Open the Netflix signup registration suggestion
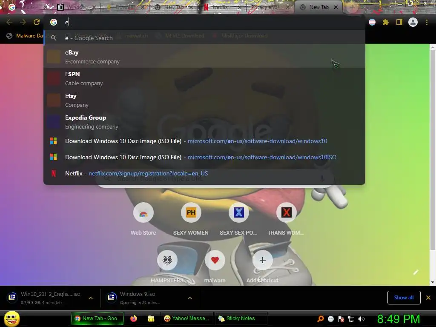The image size is (436, 327). [204, 174]
